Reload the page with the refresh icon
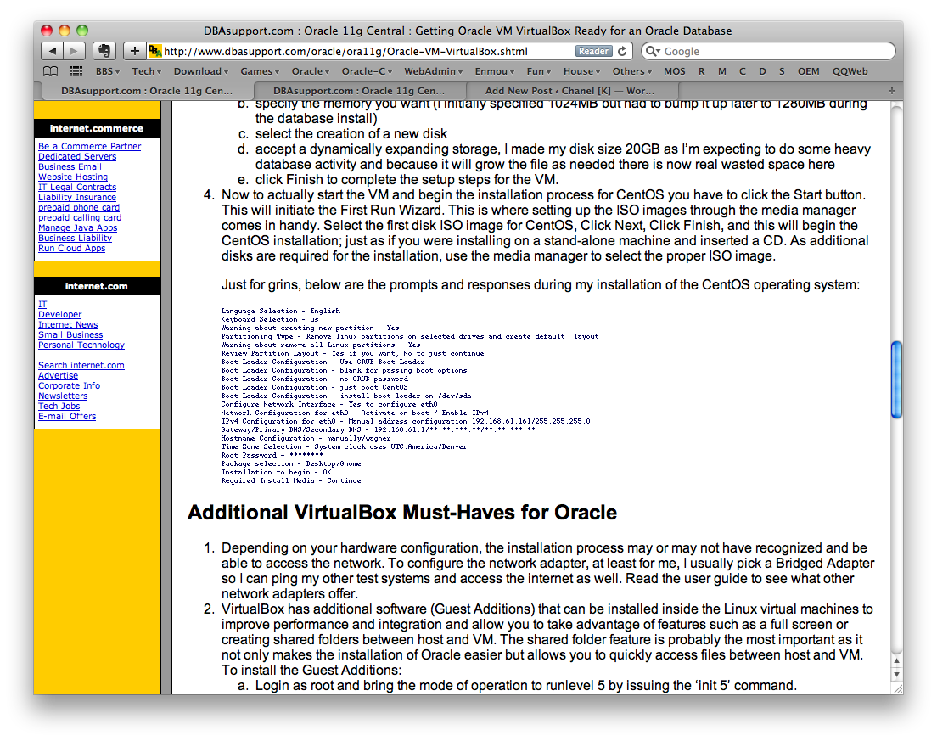Screen dimensions: 937x741 tap(622, 52)
